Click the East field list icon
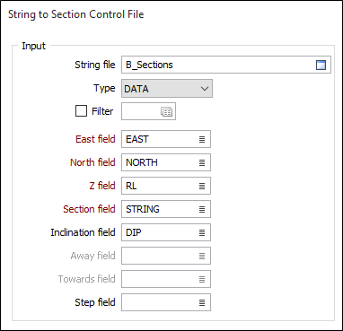Screen dimensions: 343x331 pyautogui.click(x=202, y=139)
